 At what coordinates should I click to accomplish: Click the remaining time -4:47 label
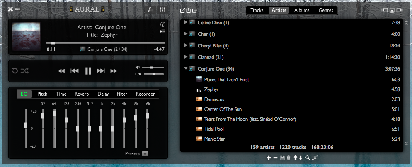[159, 49]
